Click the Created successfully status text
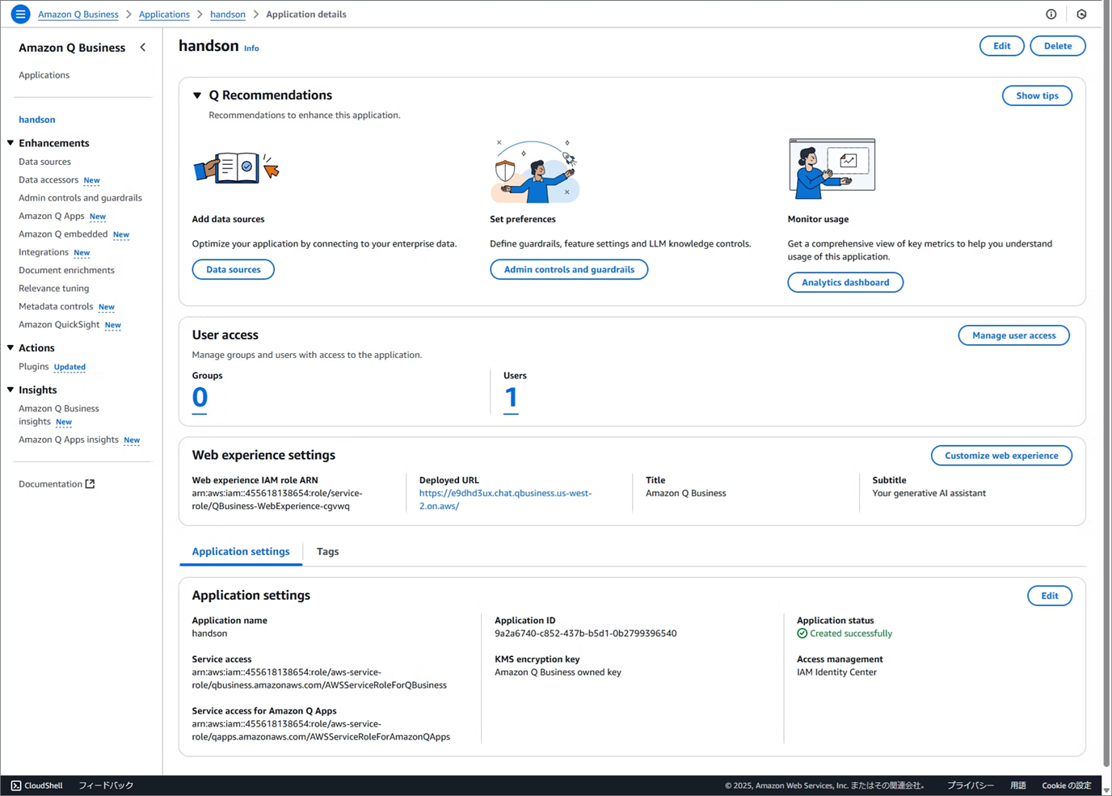Viewport: 1112px width, 796px height. click(851, 634)
